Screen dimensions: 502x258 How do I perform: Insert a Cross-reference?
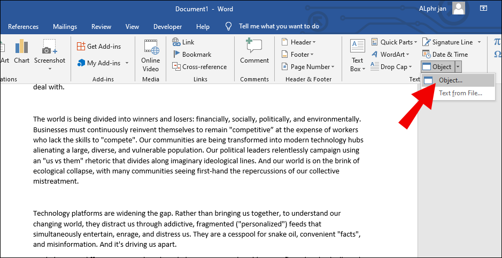coord(199,67)
